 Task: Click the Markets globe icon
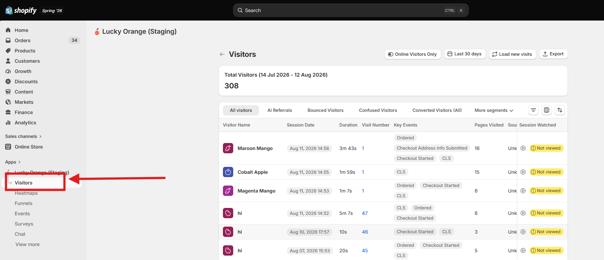pos(8,102)
